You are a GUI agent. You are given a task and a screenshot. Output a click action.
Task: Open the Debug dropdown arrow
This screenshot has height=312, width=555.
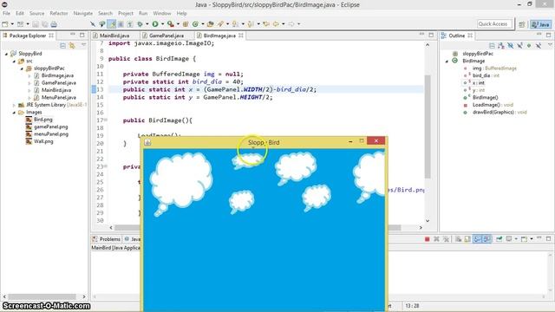(x=147, y=24)
